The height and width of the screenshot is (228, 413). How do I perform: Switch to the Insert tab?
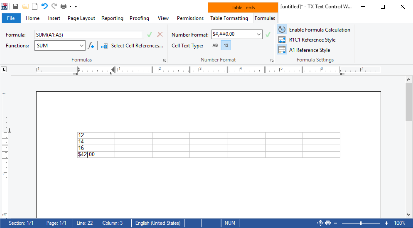(54, 18)
